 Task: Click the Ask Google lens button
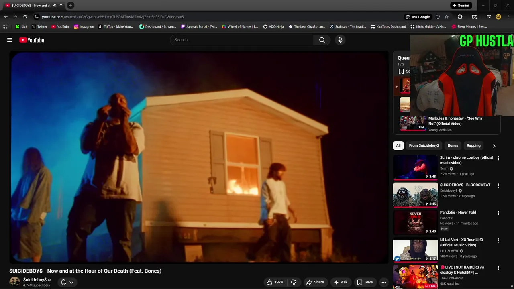[418, 17]
